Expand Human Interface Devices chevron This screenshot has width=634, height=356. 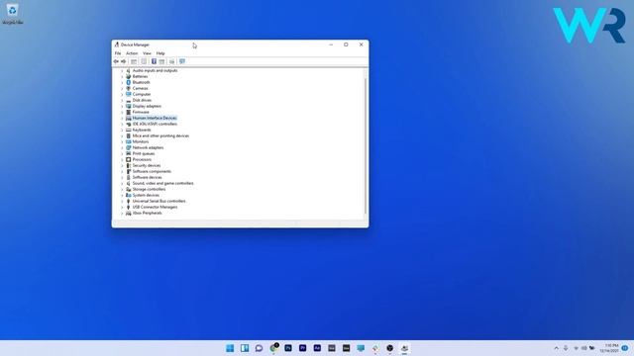click(x=122, y=118)
